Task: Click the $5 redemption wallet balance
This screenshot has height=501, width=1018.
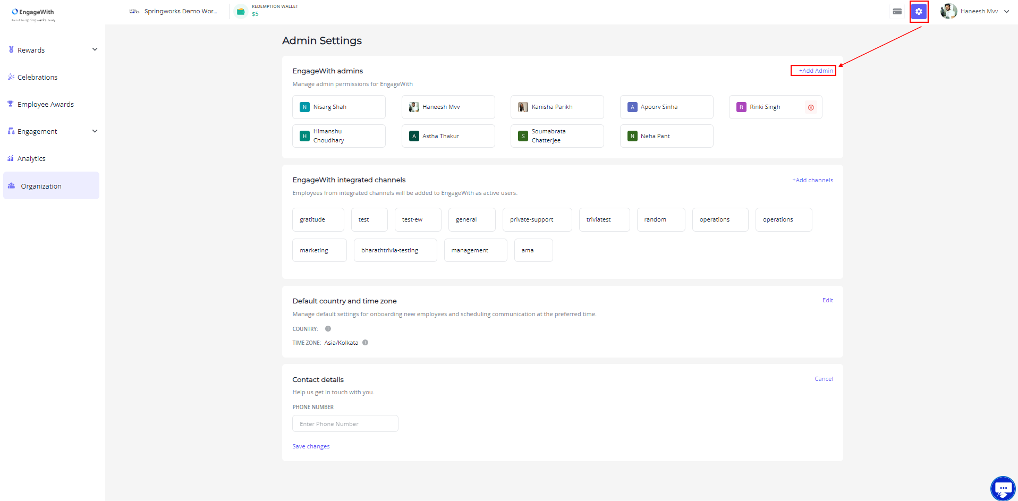Action: pyautogui.click(x=255, y=14)
